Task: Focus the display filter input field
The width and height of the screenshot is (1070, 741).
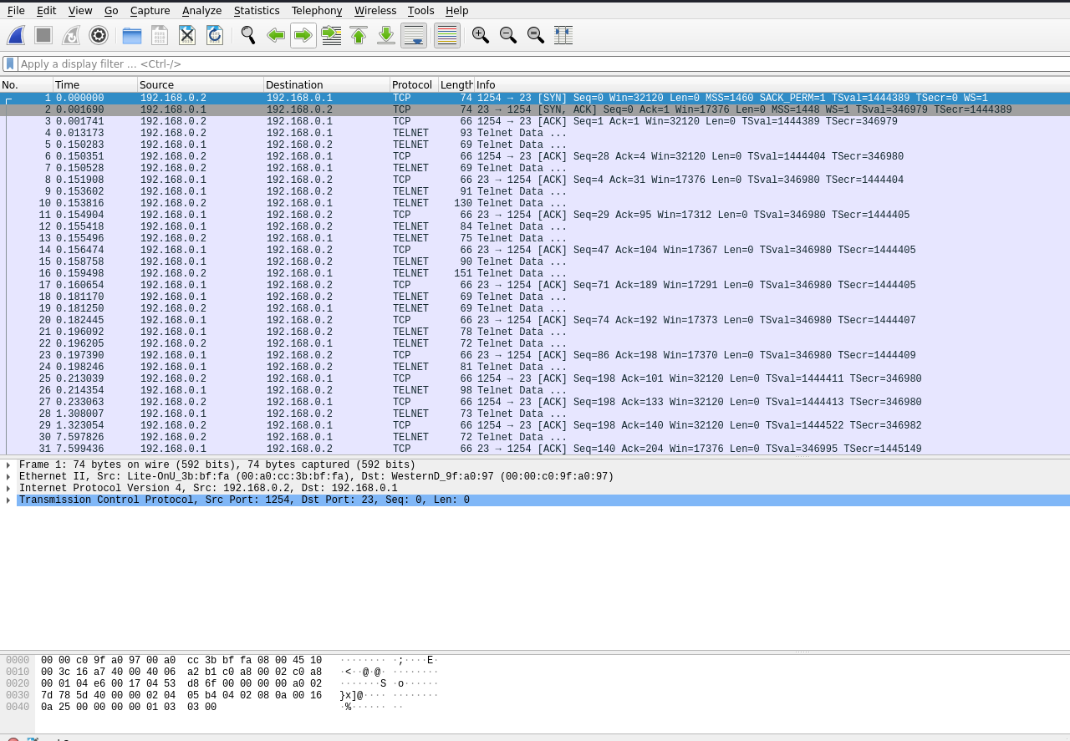Action: tap(543, 63)
